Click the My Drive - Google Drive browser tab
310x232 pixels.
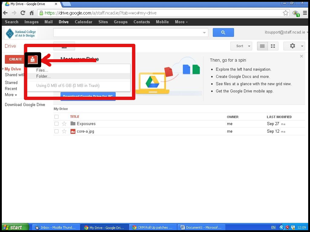point(31,4)
